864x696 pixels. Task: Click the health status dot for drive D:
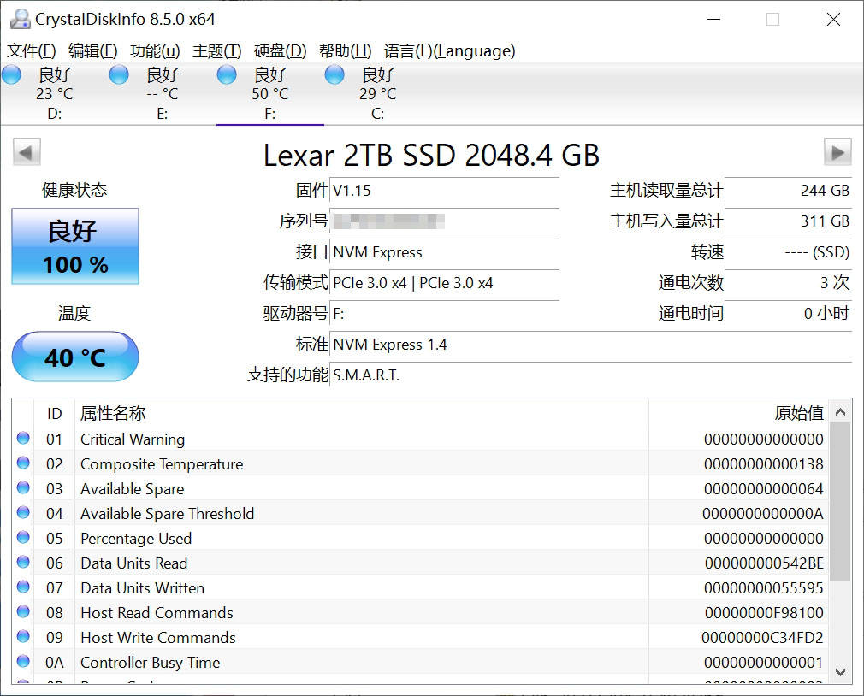click(11, 75)
